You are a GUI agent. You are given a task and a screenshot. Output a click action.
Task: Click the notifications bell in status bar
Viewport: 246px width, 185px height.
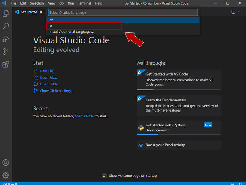240,184
